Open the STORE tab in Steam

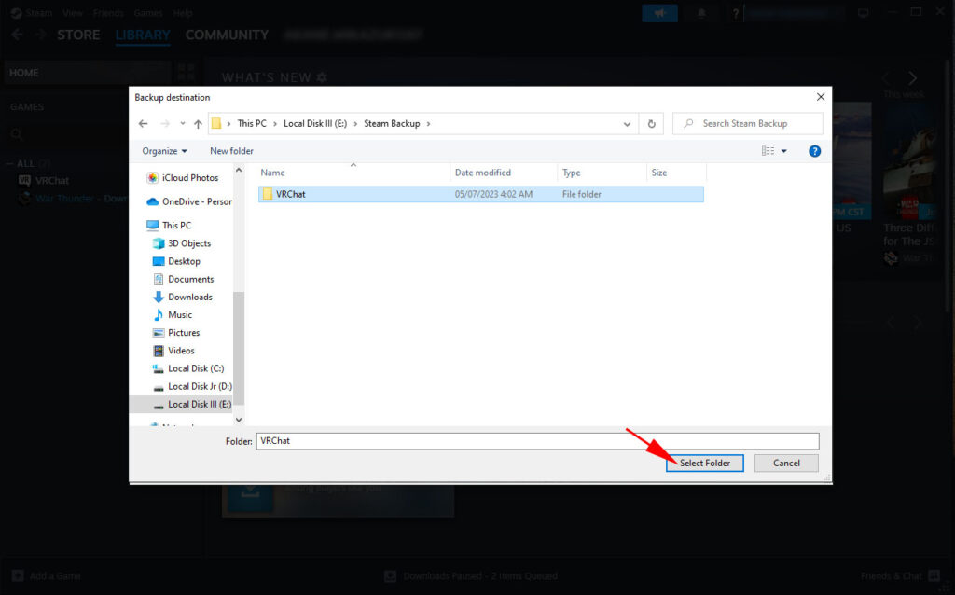point(78,35)
